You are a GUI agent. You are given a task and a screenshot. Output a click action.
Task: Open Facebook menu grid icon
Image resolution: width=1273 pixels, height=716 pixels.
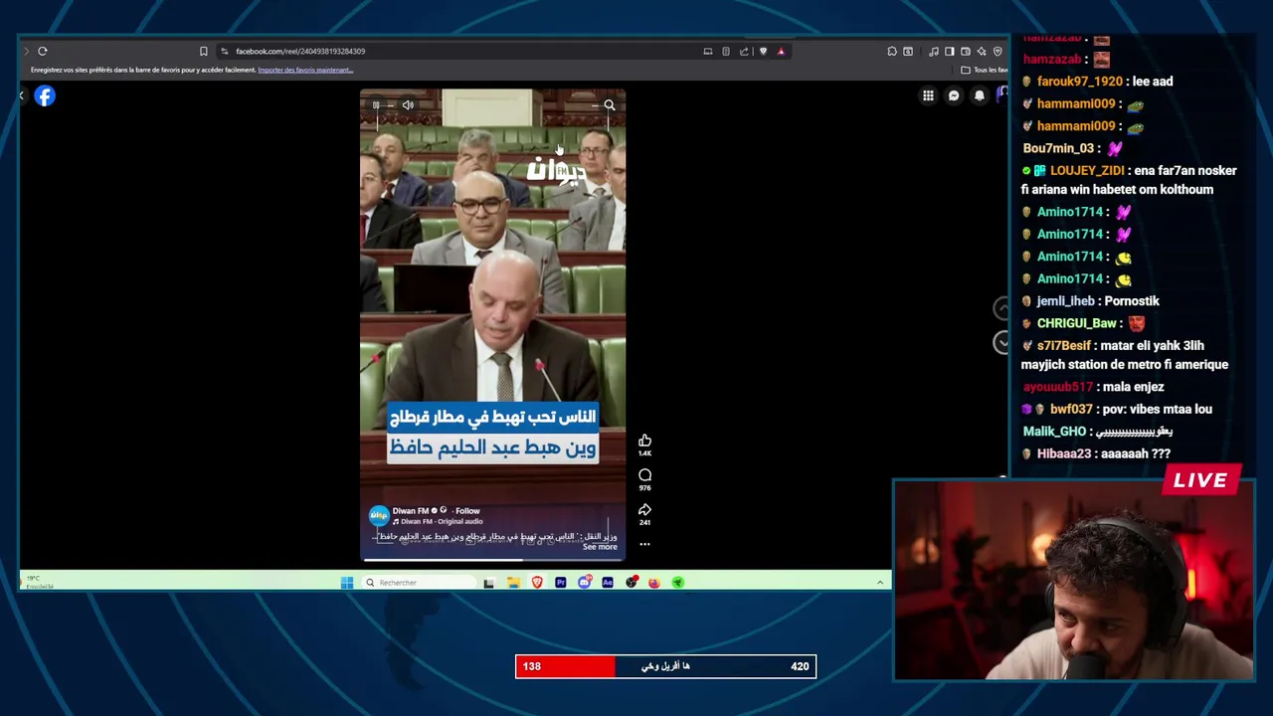point(928,95)
